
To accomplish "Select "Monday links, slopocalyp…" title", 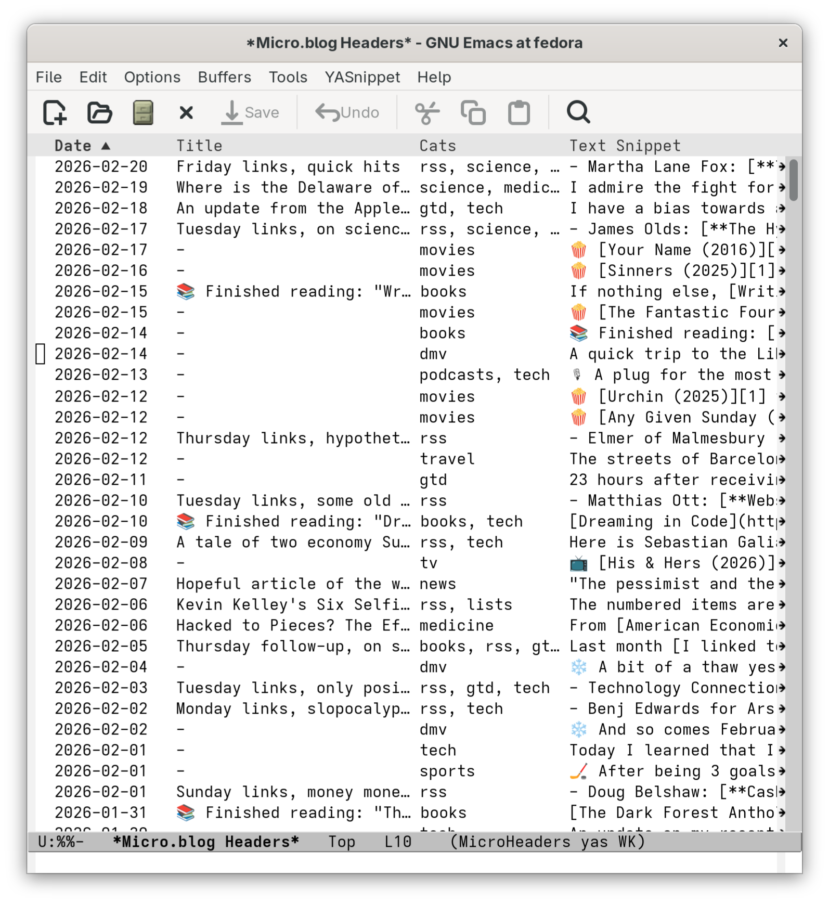I will (293, 708).
